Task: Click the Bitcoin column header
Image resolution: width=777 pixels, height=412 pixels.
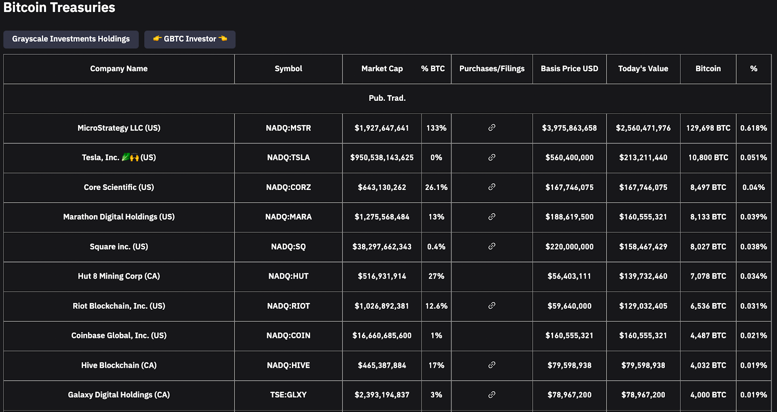Action: [x=708, y=69]
